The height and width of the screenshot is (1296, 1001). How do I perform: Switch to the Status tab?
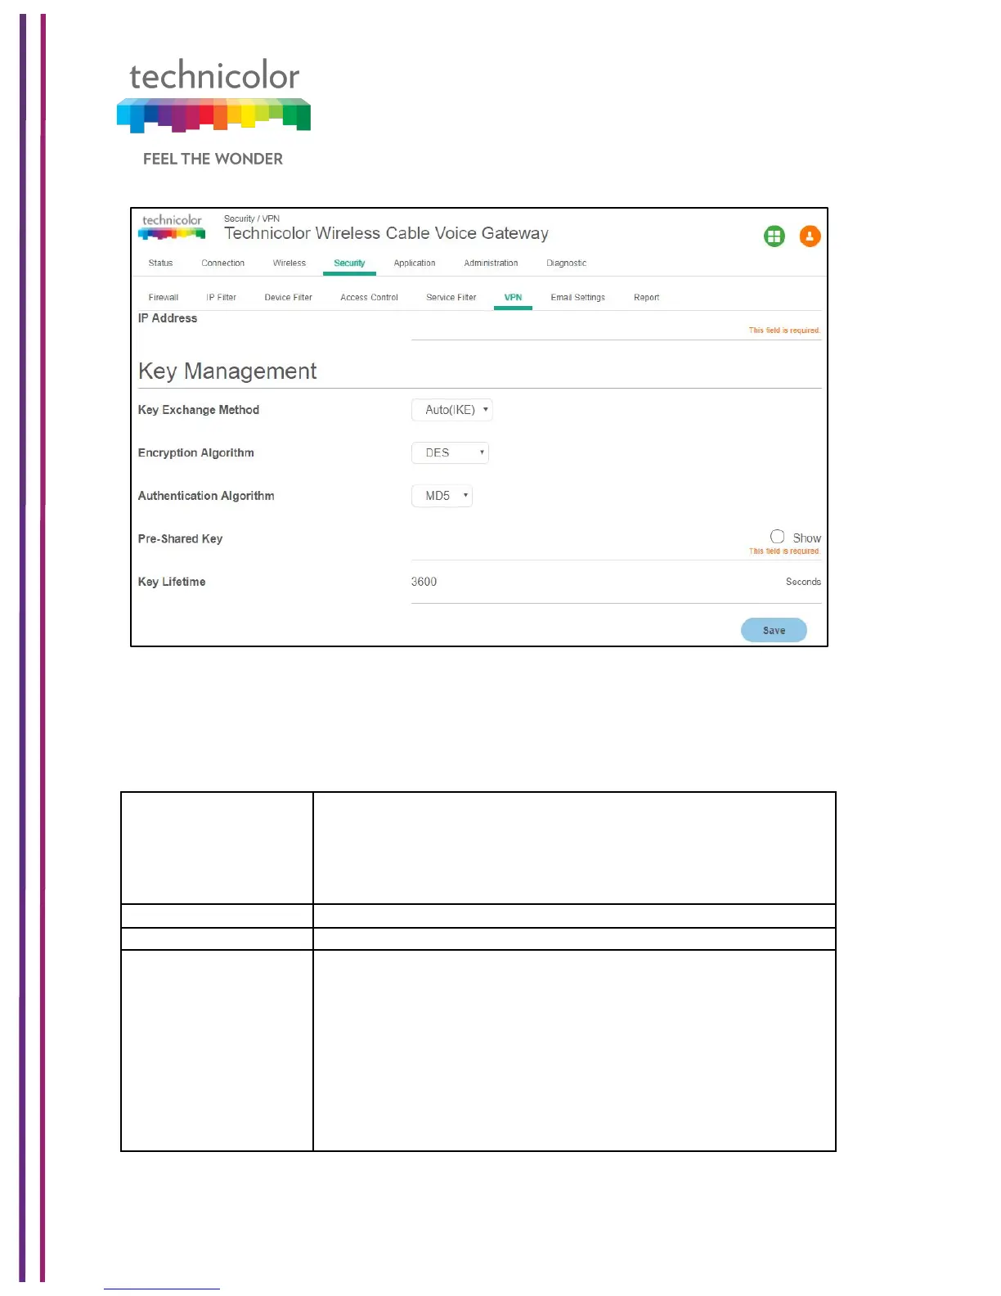160,263
